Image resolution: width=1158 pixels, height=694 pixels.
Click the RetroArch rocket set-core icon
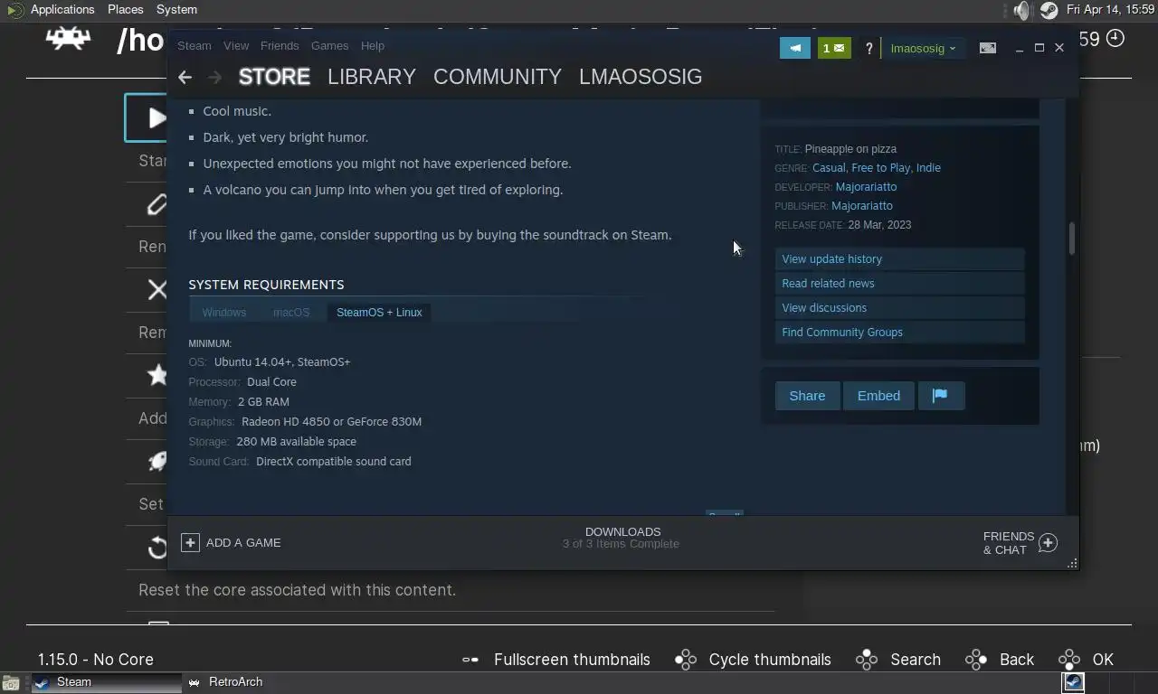157,462
